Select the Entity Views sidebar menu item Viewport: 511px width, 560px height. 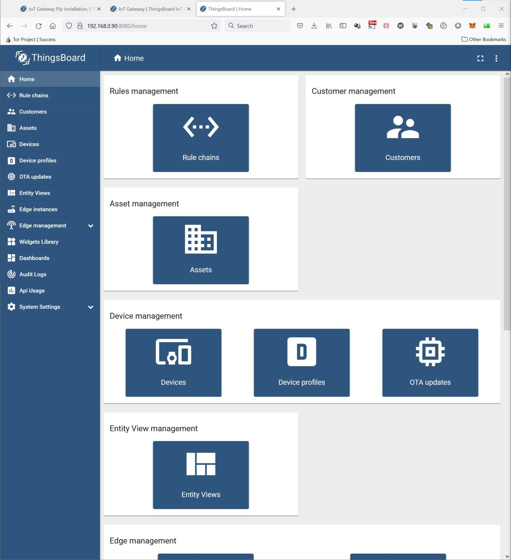click(35, 193)
